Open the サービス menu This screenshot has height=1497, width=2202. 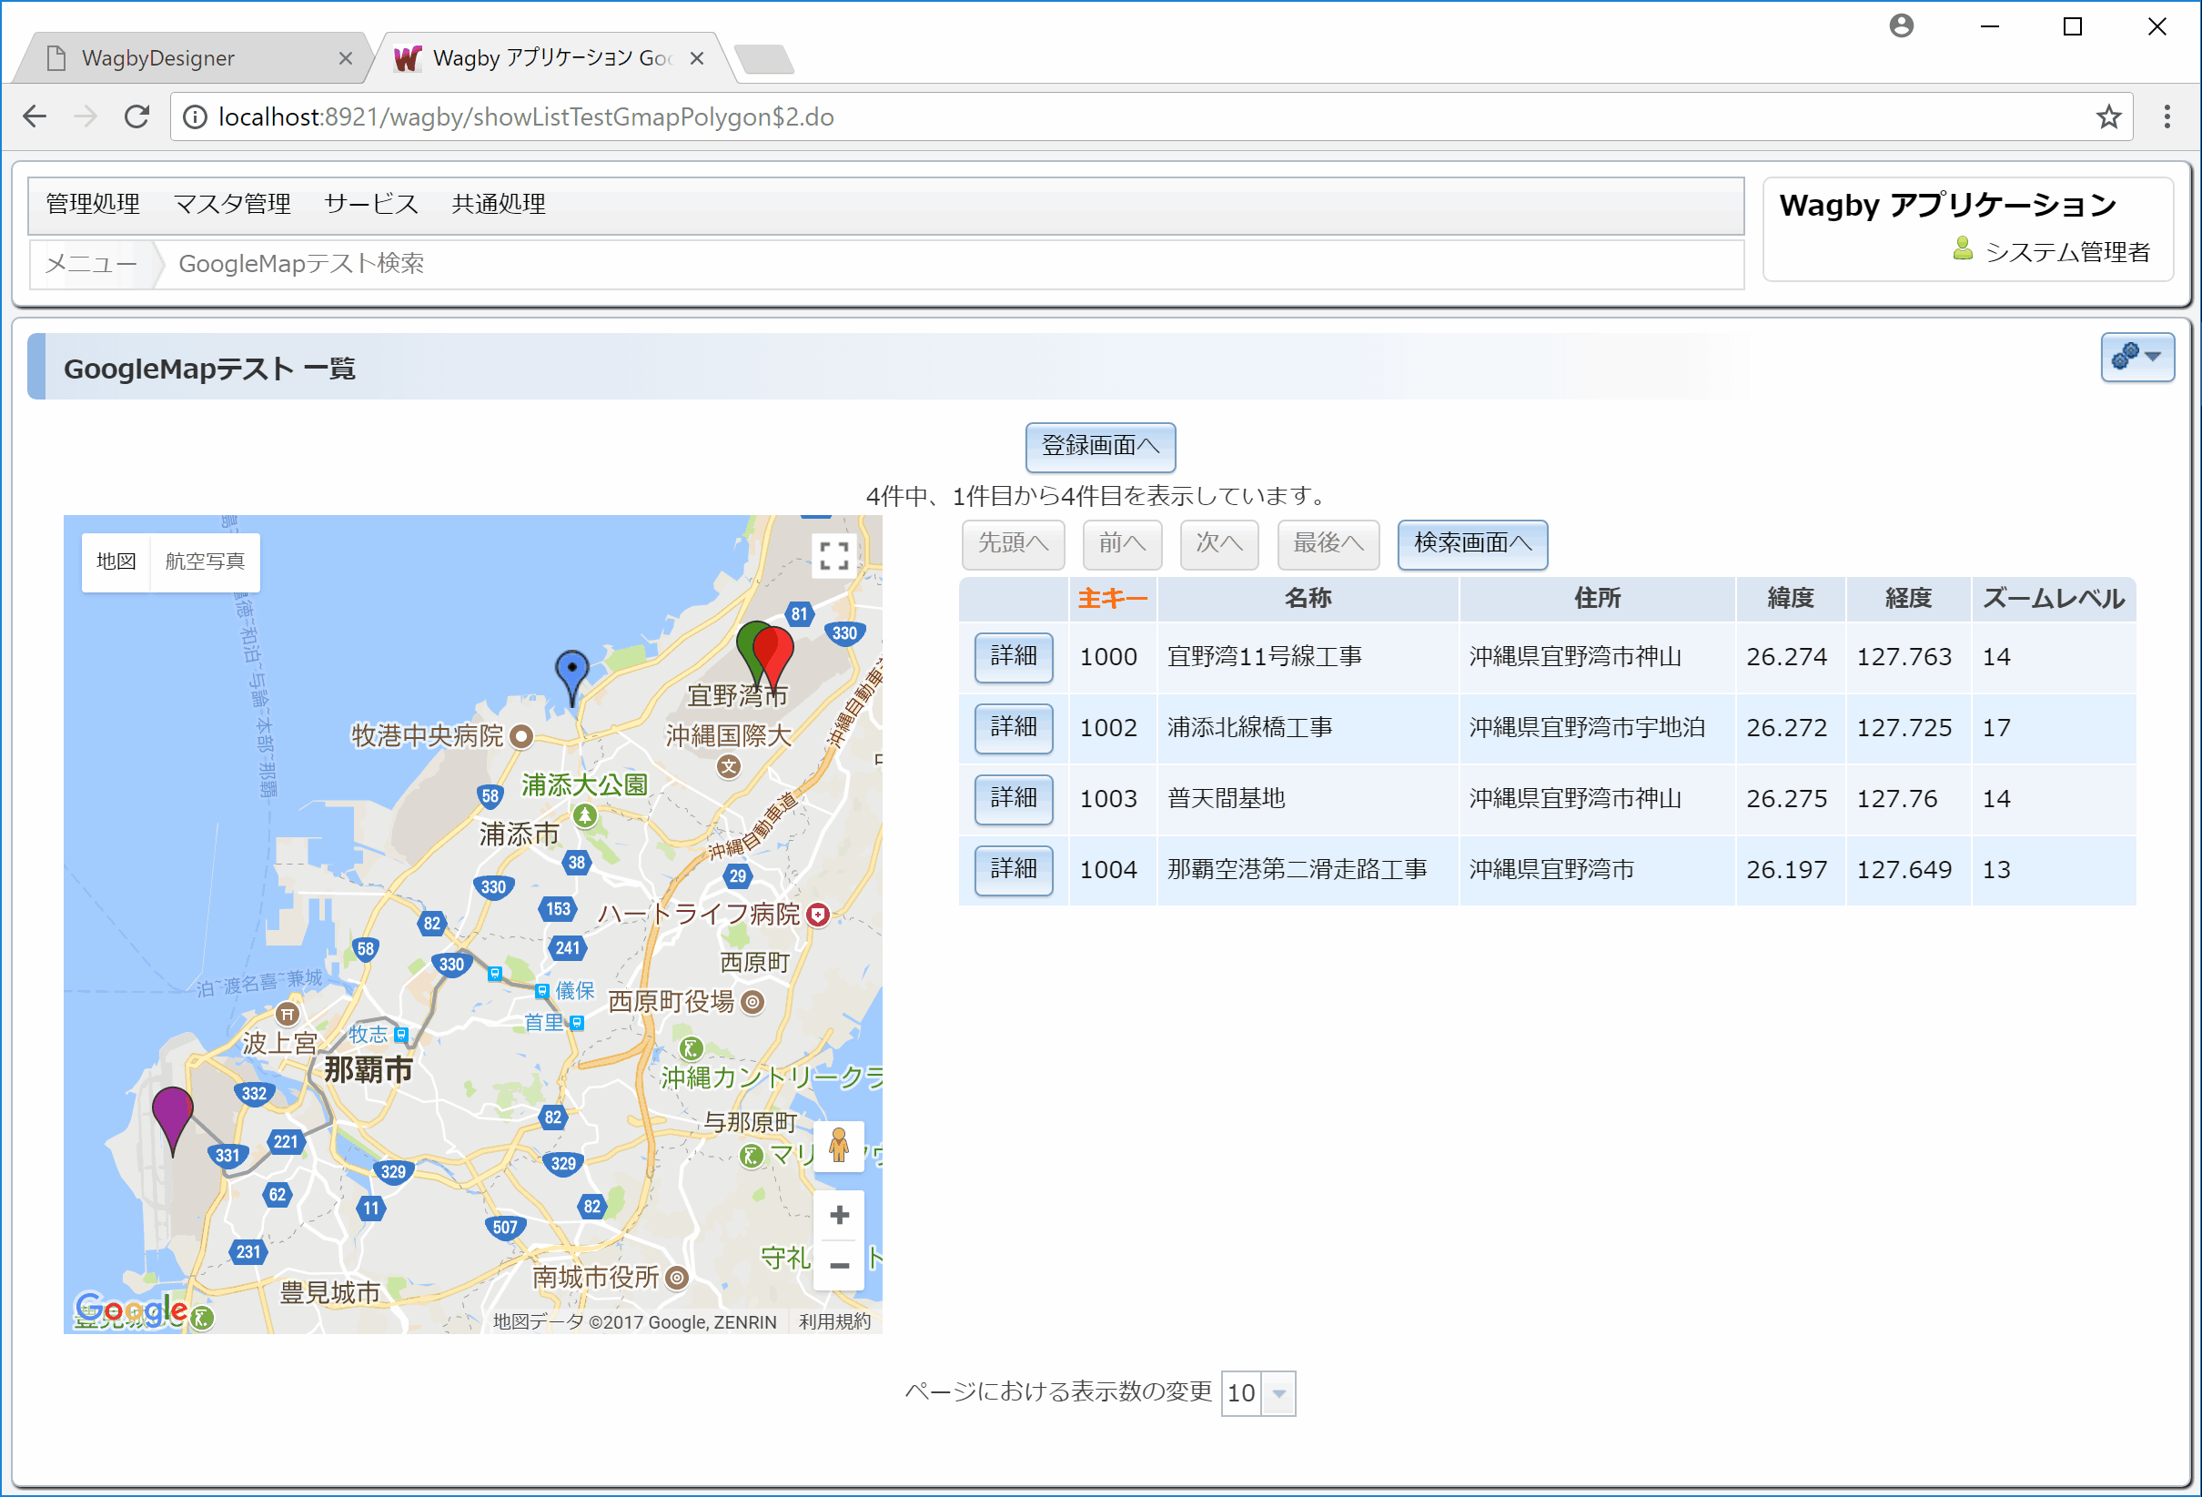[370, 204]
